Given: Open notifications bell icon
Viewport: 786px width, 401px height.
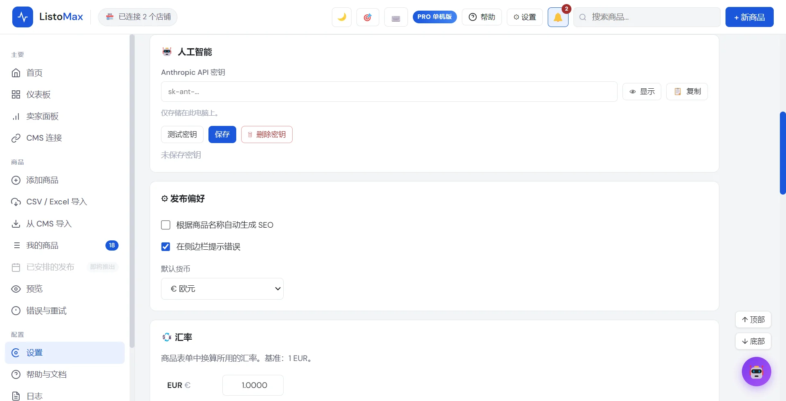Looking at the screenshot, I should pyautogui.click(x=558, y=17).
